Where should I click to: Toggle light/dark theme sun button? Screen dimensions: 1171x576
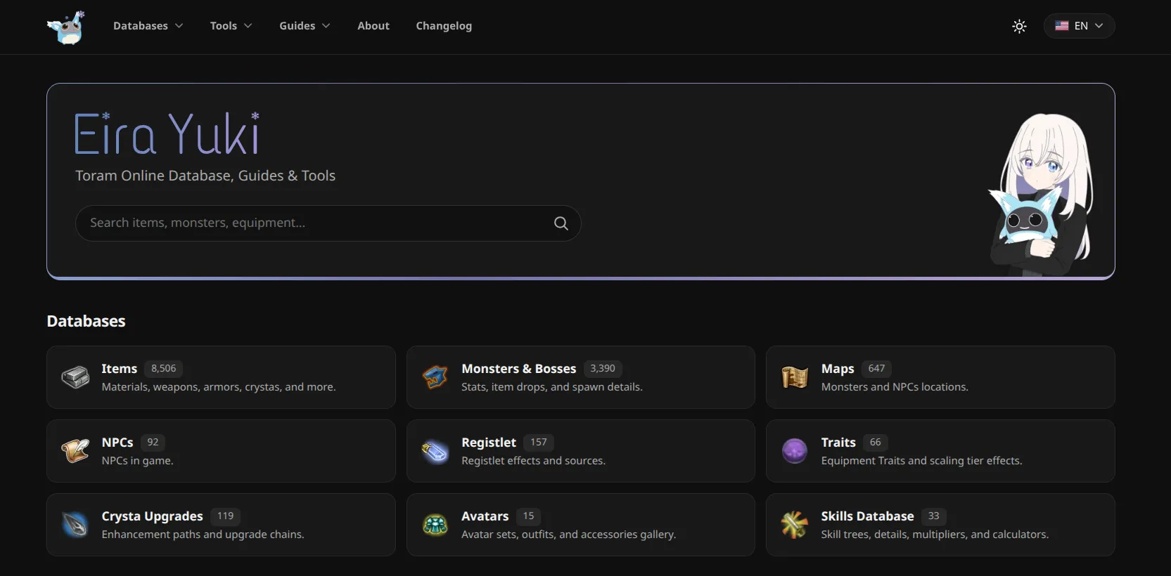(1019, 26)
